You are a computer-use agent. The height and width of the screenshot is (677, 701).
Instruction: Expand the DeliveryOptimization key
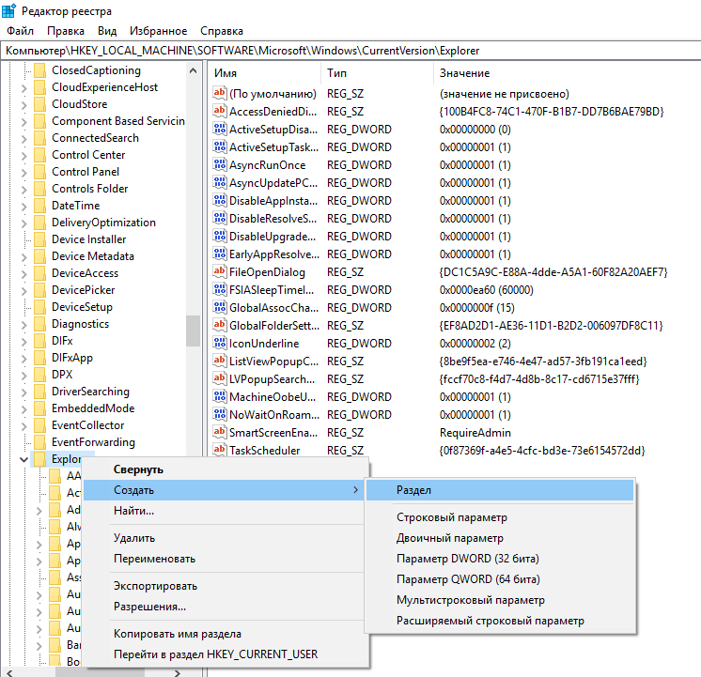click(24, 223)
